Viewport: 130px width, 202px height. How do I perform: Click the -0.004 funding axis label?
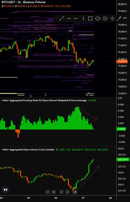(x=121, y=142)
